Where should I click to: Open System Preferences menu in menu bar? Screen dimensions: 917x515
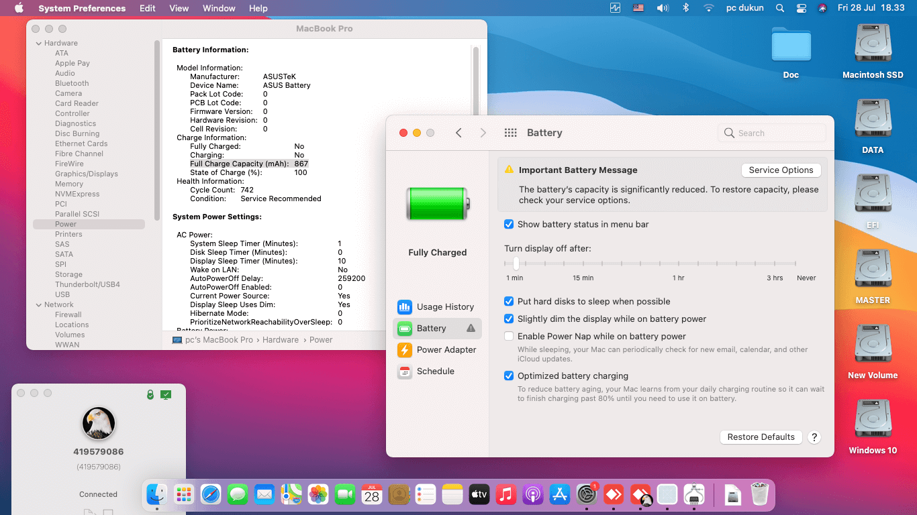point(82,8)
